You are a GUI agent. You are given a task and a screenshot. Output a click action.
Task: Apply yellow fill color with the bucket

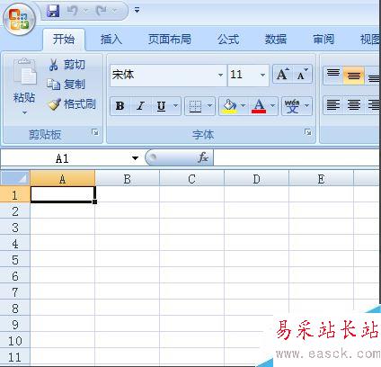[229, 106]
